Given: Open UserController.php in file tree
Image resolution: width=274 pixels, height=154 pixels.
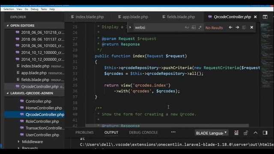Looking at the screenshot, I should click(x=34, y=135).
